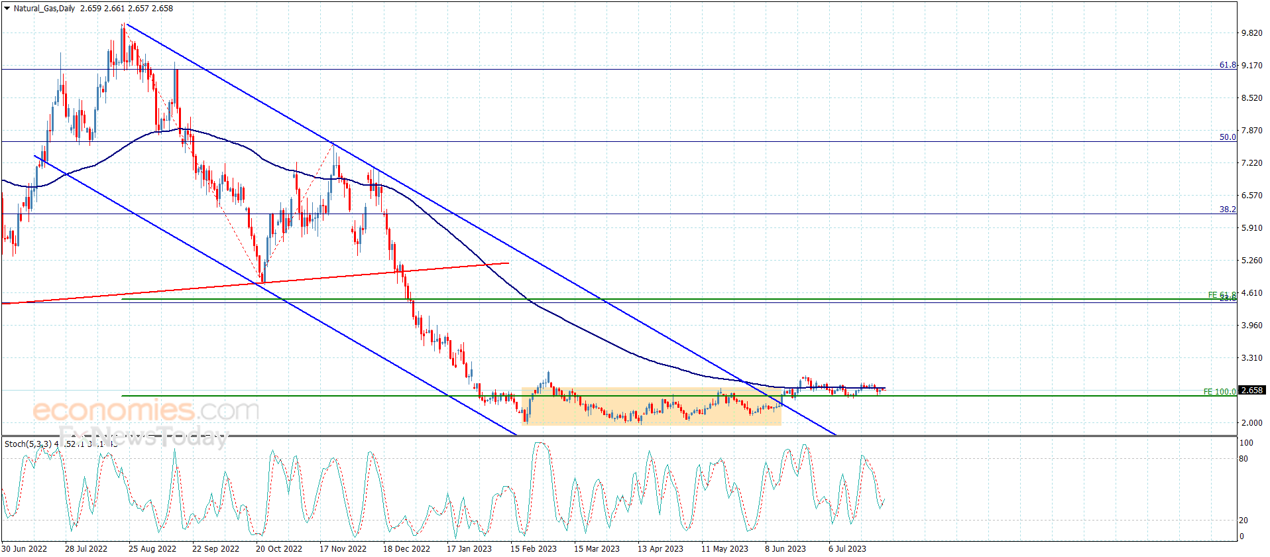This screenshot has width=1270, height=557.
Task: Select the Natural_Gas,Daily chart title
Action: click(44, 9)
